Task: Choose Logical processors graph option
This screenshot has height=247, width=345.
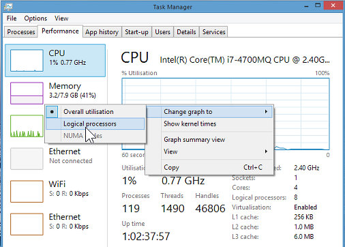Action: tap(95, 123)
